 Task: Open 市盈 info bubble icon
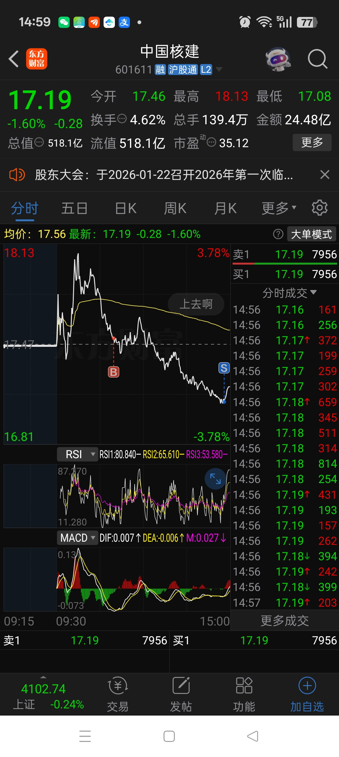[x=212, y=142]
